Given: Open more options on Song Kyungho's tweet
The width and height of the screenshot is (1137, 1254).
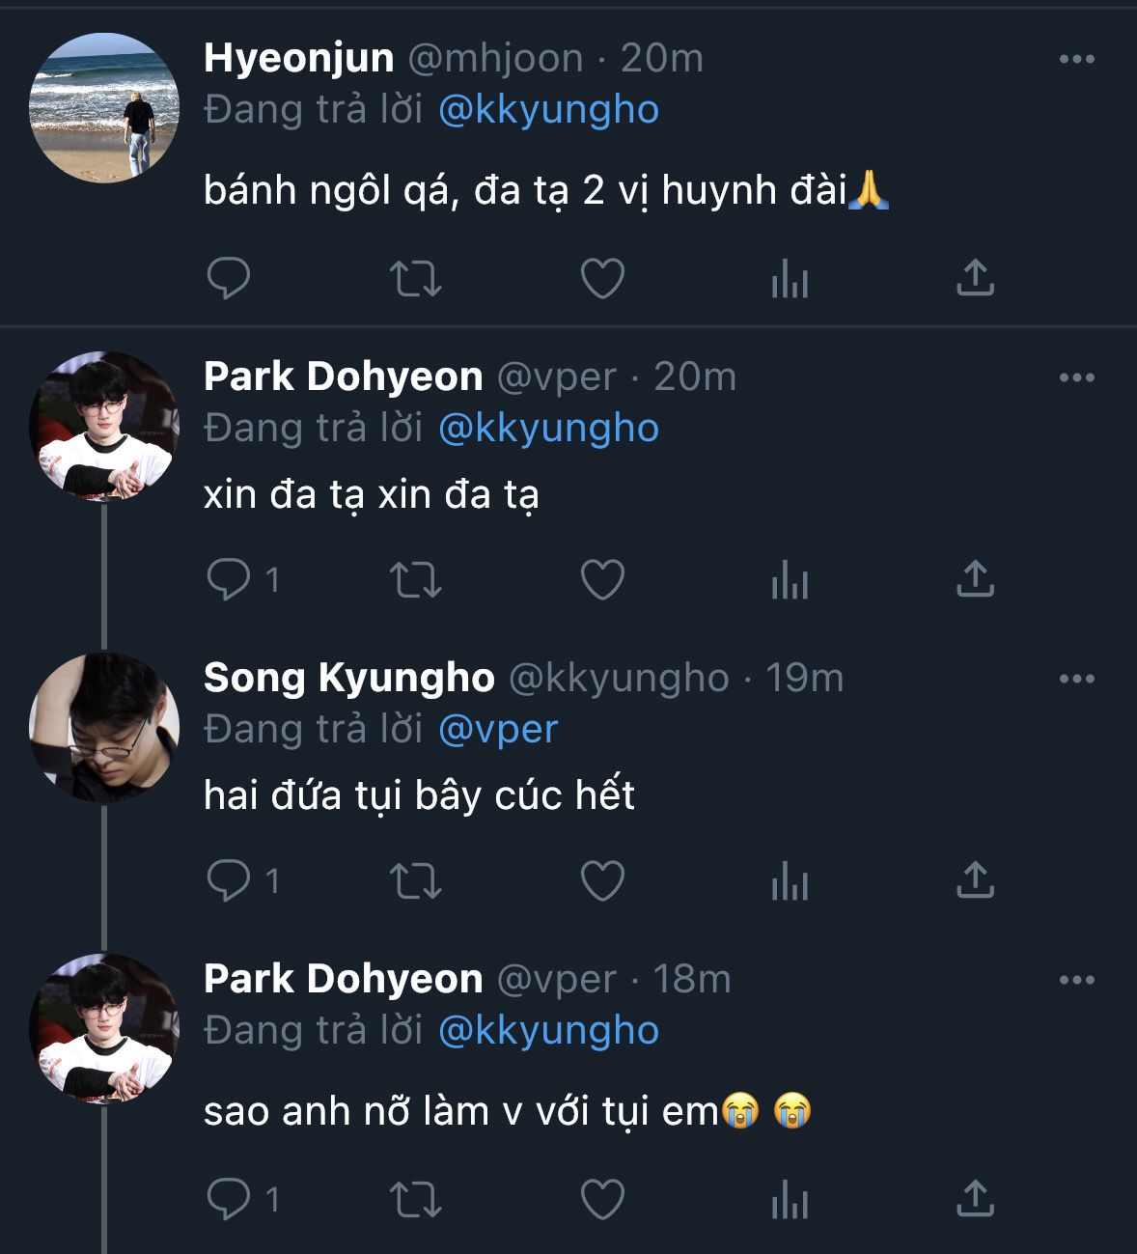Looking at the screenshot, I should (x=1076, y=679).
